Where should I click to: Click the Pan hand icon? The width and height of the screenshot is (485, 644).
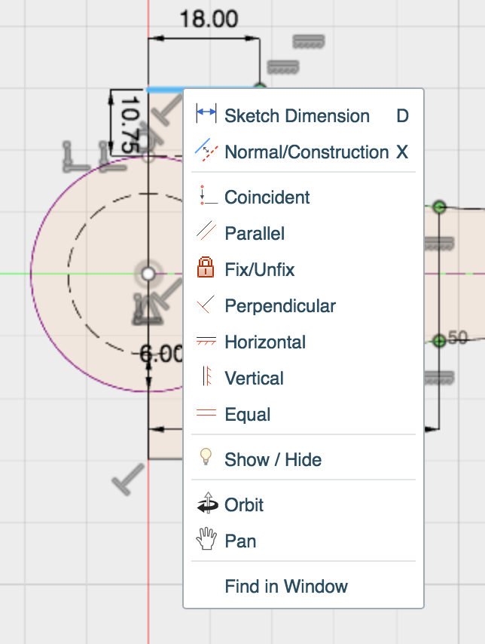pyautogui.click(x=206, y=541)
